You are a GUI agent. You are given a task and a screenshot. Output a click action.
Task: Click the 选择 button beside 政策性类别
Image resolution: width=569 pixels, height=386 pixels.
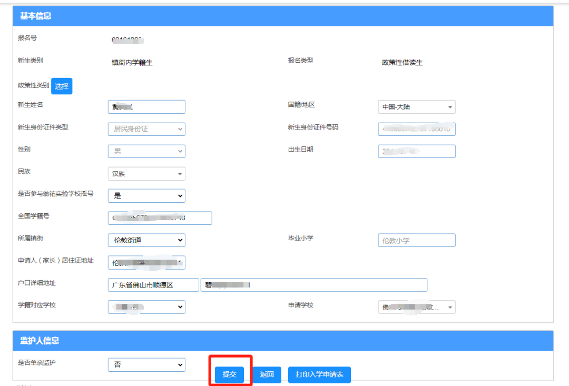(x=62, y=86)
